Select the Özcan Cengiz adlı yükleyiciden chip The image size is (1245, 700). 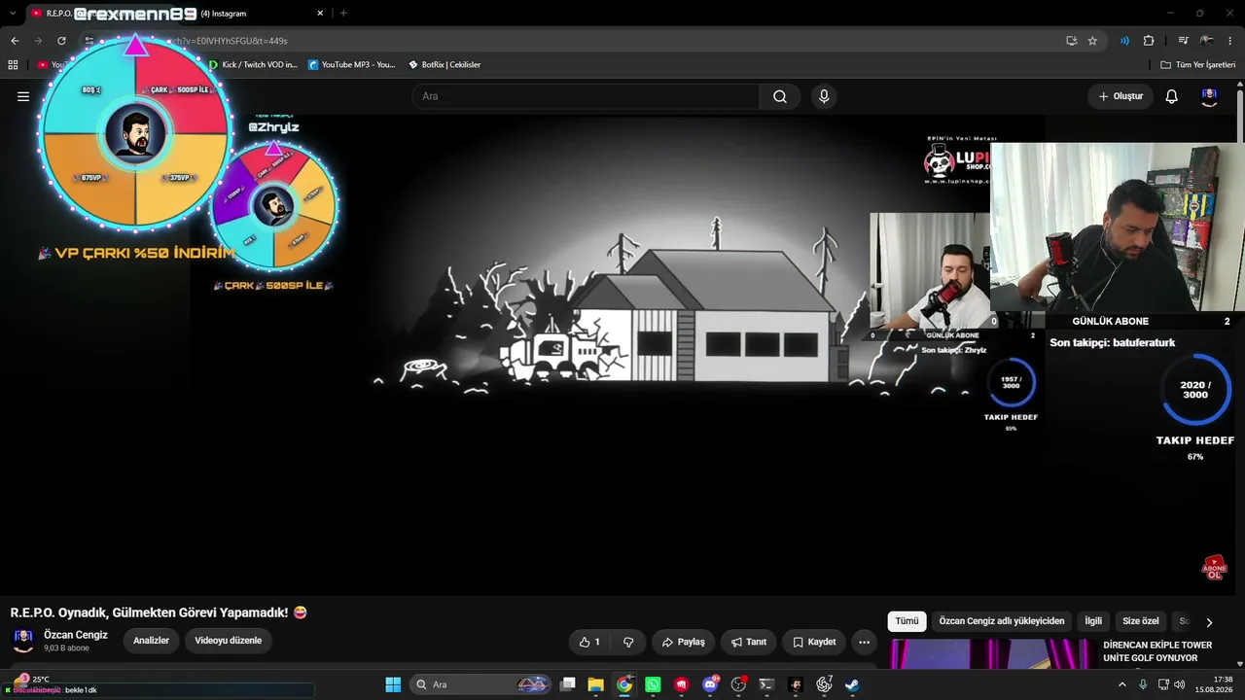(x=1002, y=621)
